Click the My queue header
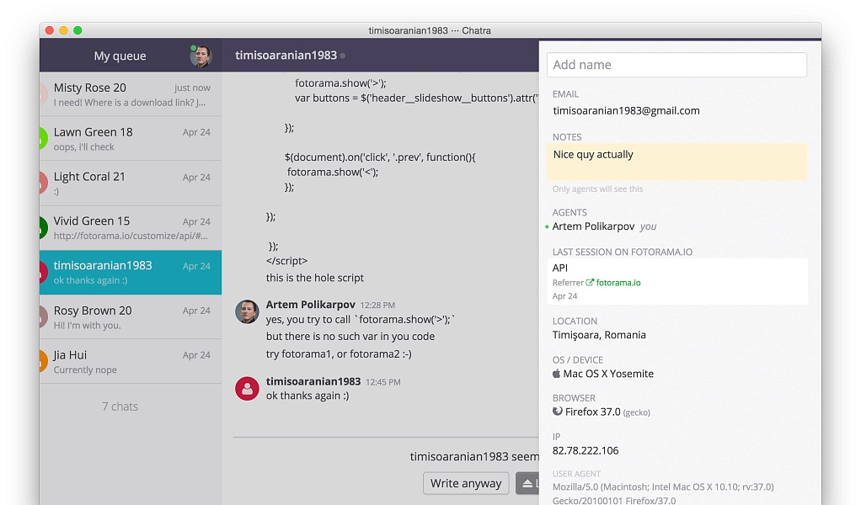Viewport: 861px width, 505px height. coord(120,56)
